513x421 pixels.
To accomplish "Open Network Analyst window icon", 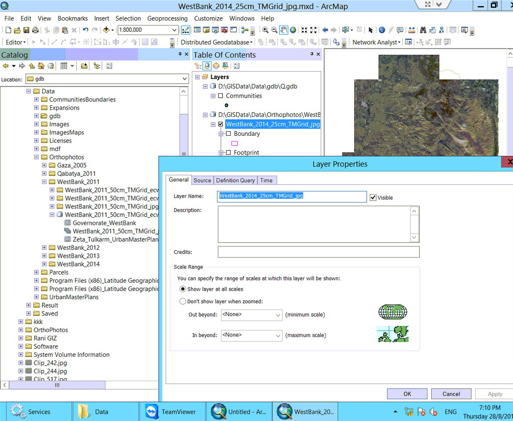I will pos(409,42).
